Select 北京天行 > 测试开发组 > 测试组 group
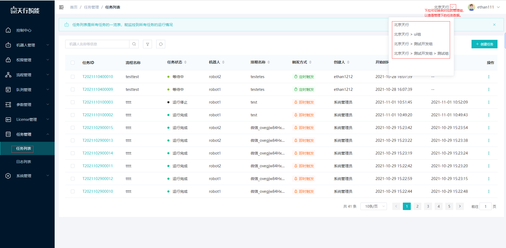The height and width of the screenshot is (248, 506). click(421, 53)
